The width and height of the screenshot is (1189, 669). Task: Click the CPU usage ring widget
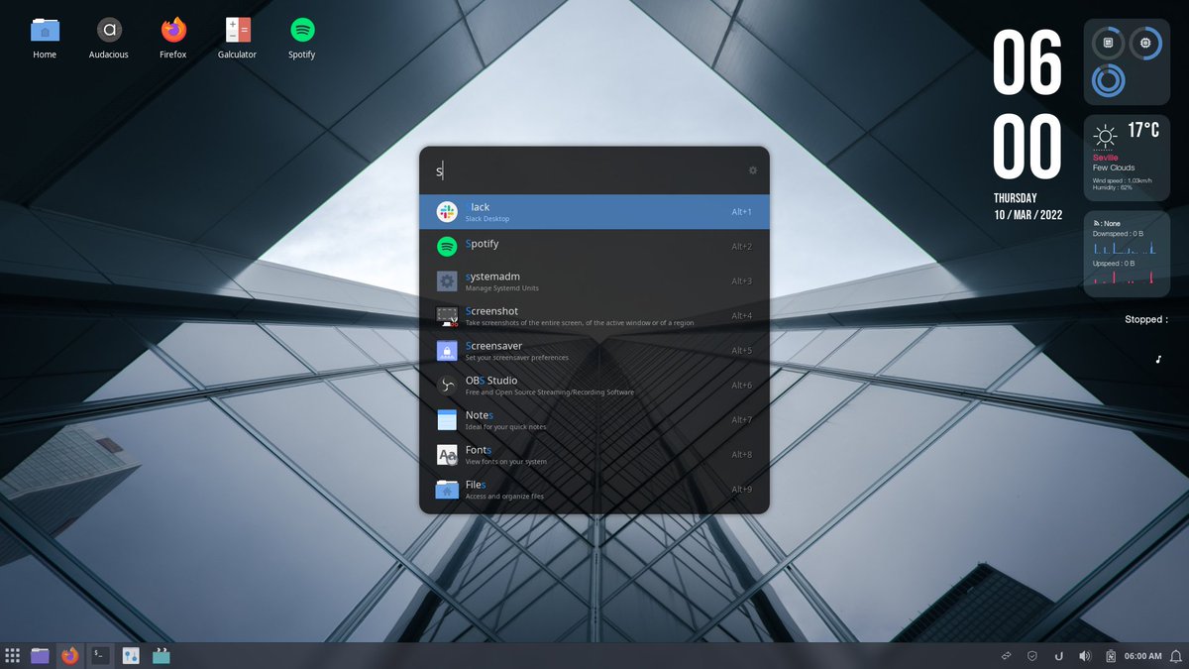1145,43
